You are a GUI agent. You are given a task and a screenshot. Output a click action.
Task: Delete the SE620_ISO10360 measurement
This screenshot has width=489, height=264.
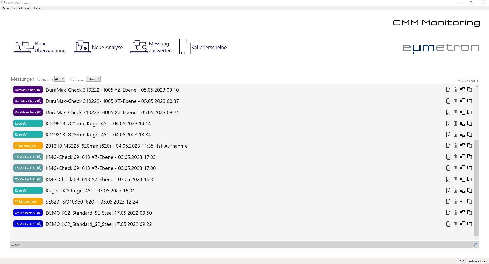point(455,202)
